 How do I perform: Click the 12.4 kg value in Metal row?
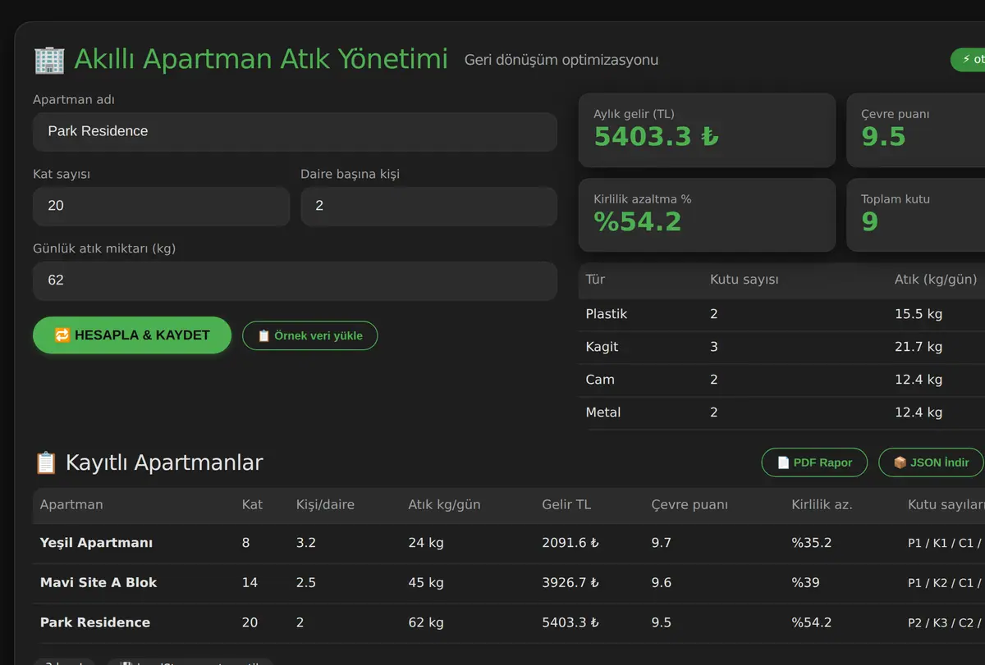click(919, 412)
